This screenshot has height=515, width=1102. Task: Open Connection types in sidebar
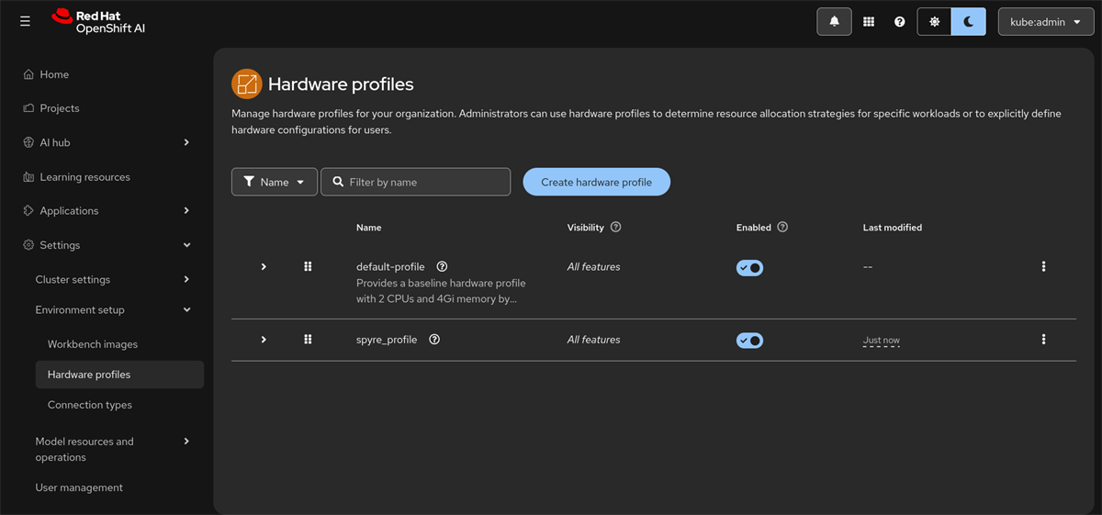pyautogui.click(x=90, y=405)
